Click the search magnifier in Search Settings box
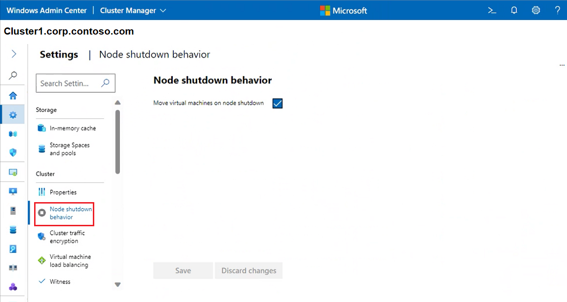Image resolution: width=567 pixels, height=302 pixels. [x=105, y=83]
